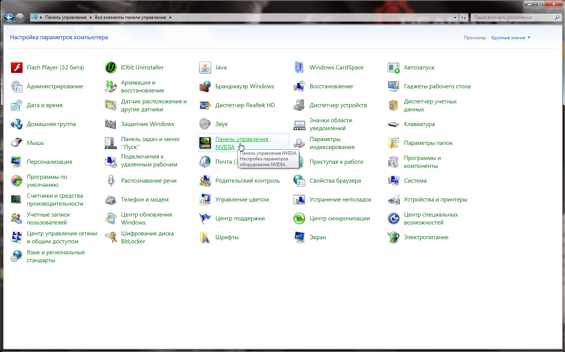Open the recent pages dropdown beside navigation arrows
This screenshot has height=352, width=565.
[x=27, y=17]
